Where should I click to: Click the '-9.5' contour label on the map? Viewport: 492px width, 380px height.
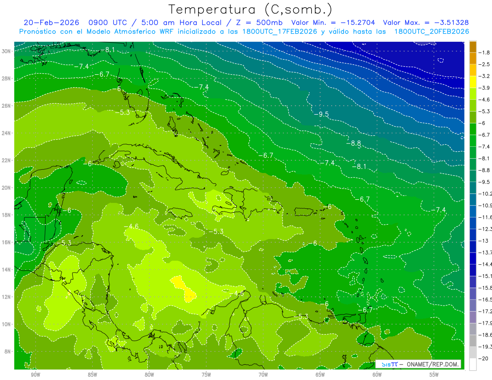321,114
